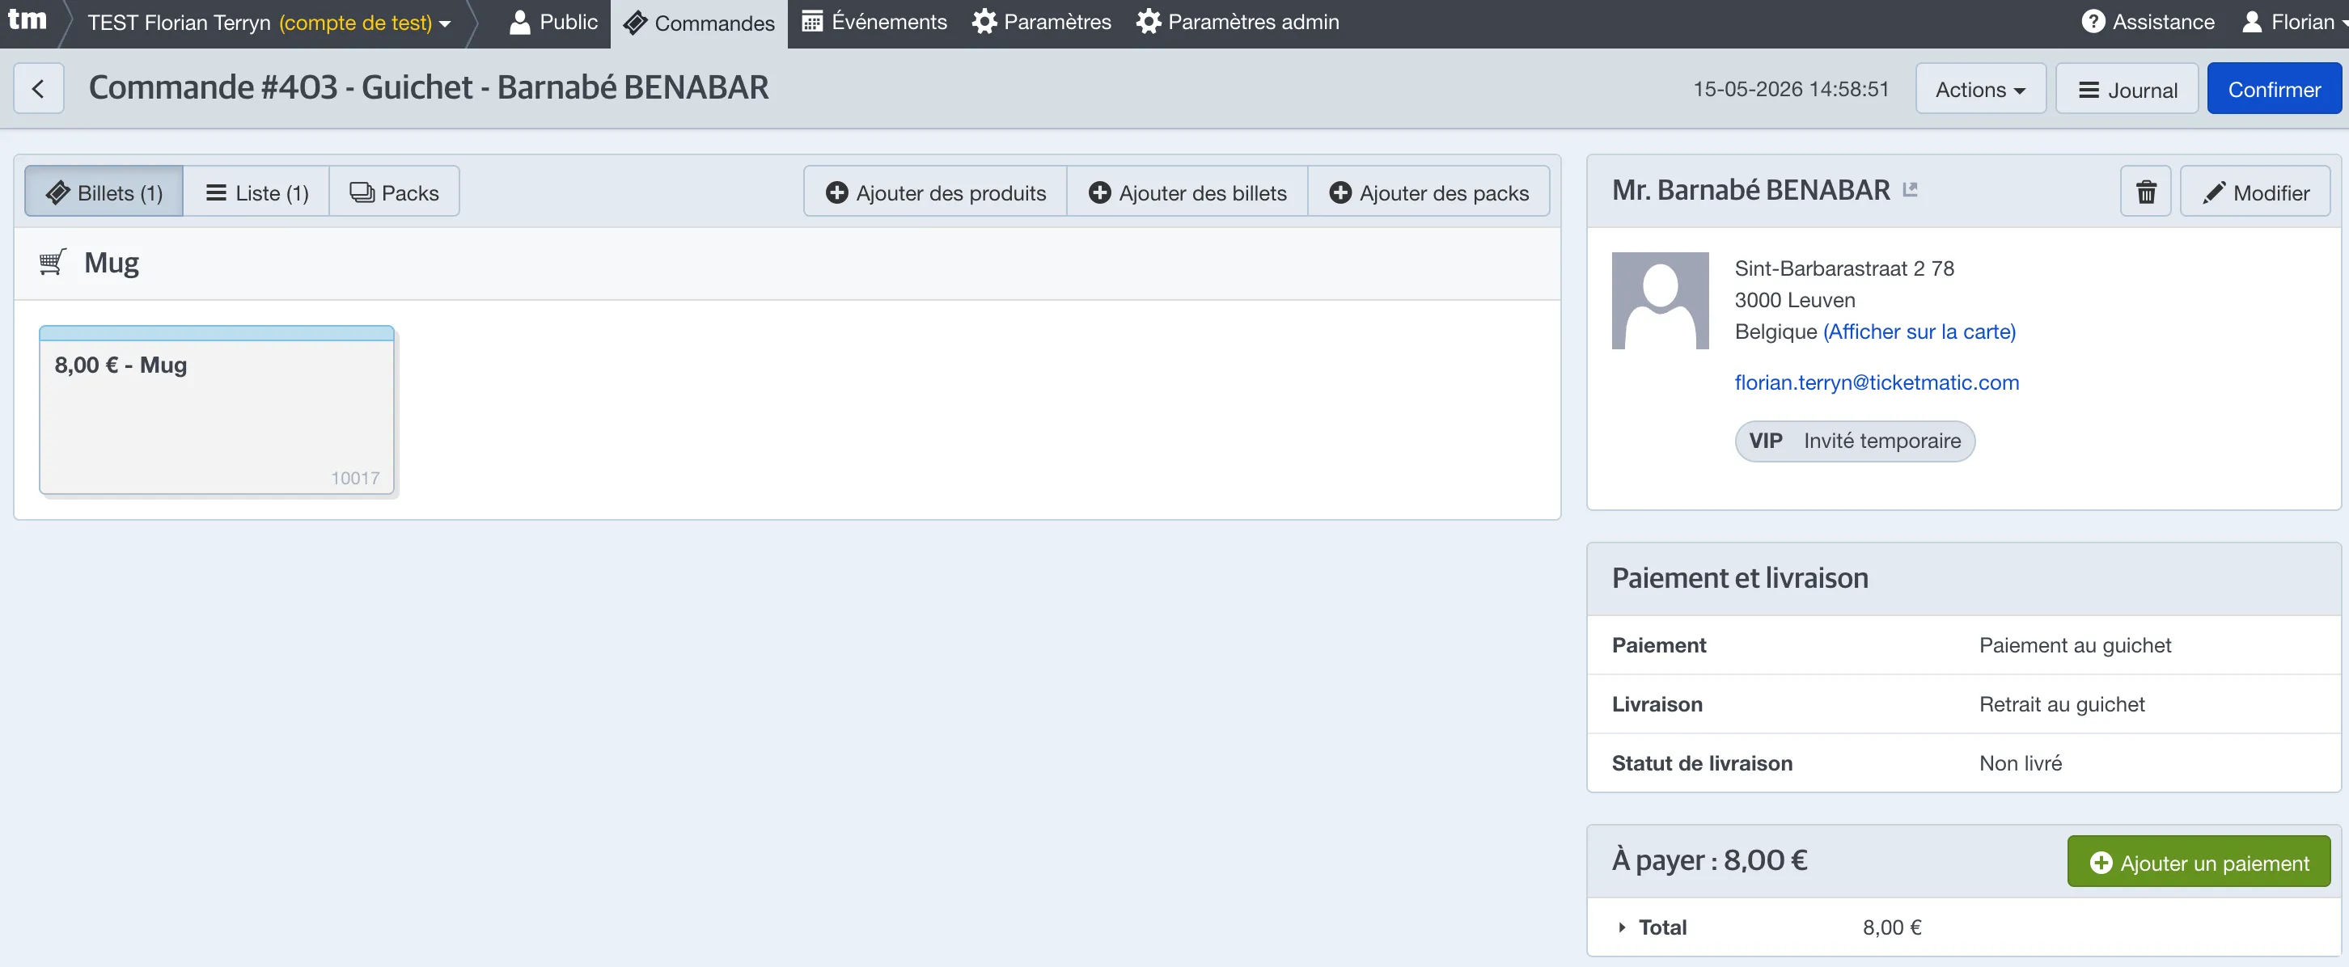Click the Paiement au guichet value
The height and width of the screenshot is (967, 2349).
[x=2076, y=645]
